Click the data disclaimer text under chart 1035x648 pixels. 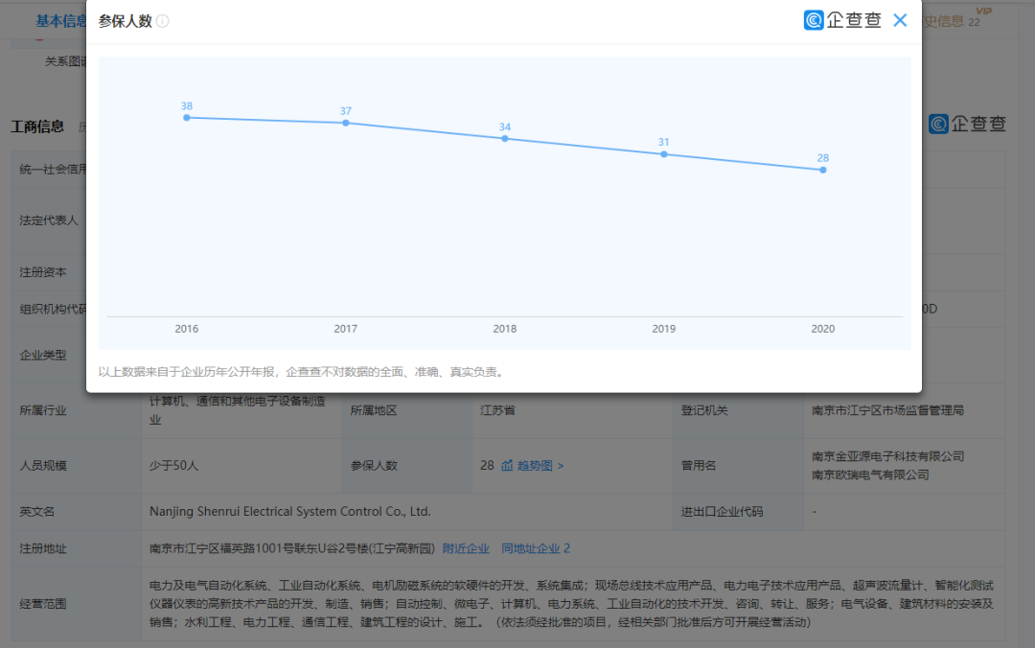tap(302, 372)
